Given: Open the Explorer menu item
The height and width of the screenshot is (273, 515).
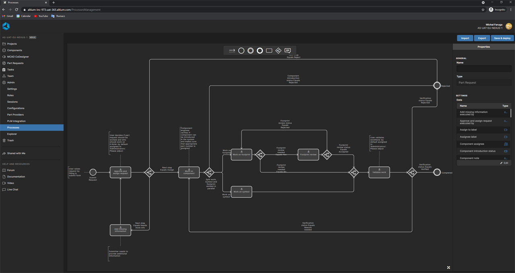Looking at the screenshot, I should click(12, 134).
